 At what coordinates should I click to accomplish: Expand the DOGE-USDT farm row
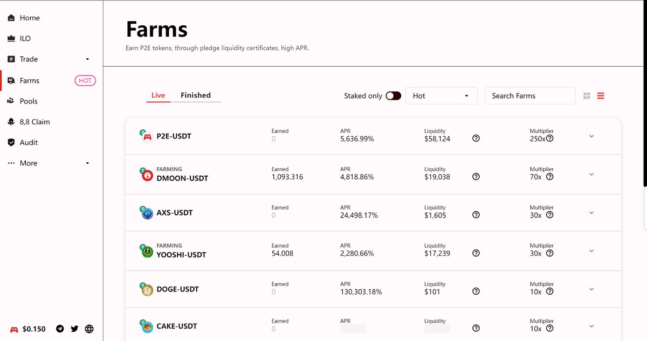(x=591, y=289)
